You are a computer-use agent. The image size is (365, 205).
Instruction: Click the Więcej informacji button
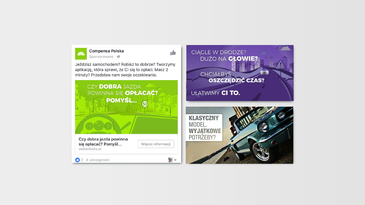(156, 144)
